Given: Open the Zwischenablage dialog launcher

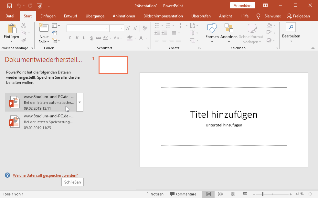Looking at the screenshot, I should click(x=32, y=48).
